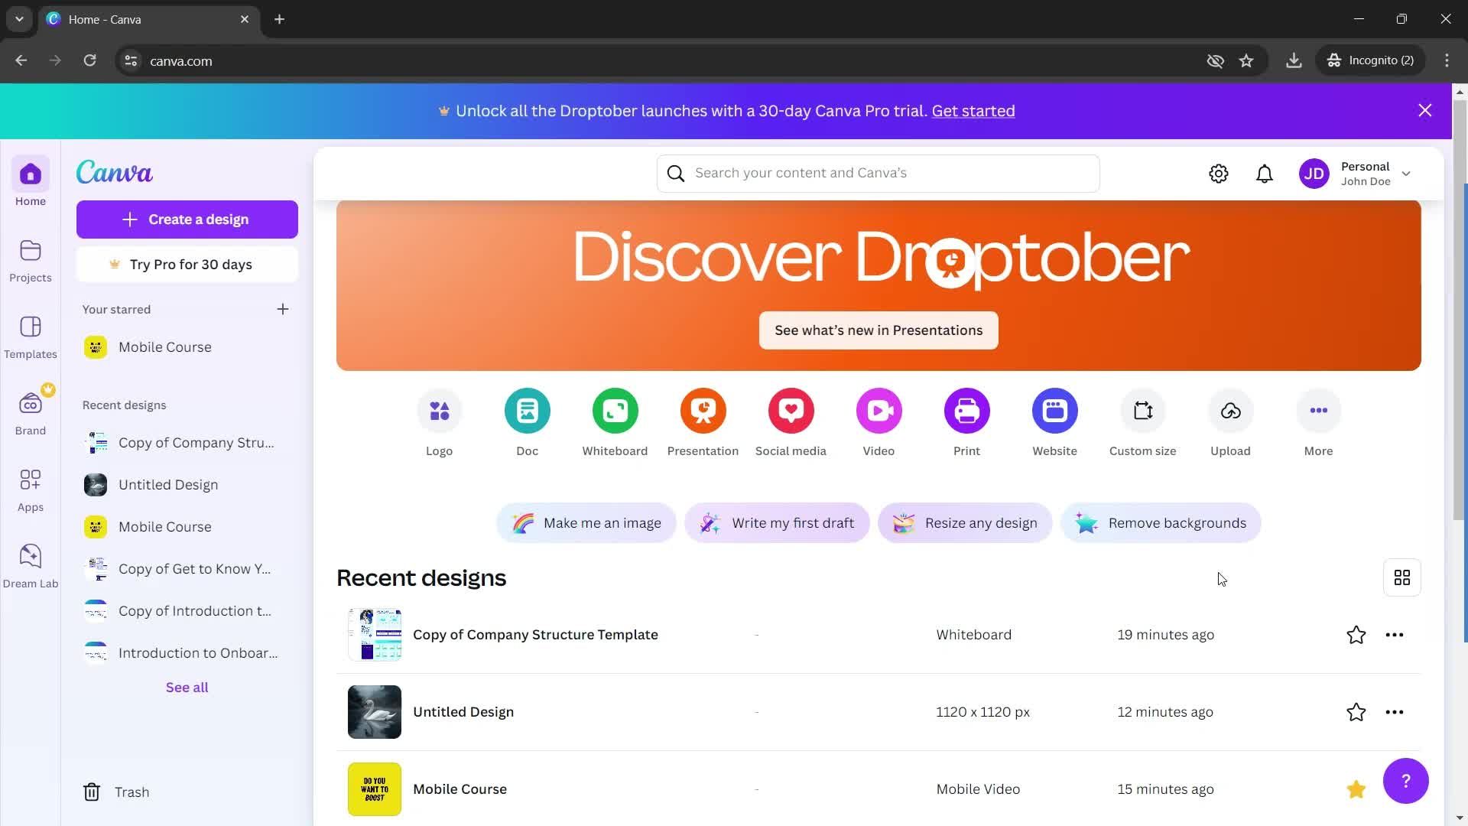Click the purple help question mark button

click(1405, 781)
